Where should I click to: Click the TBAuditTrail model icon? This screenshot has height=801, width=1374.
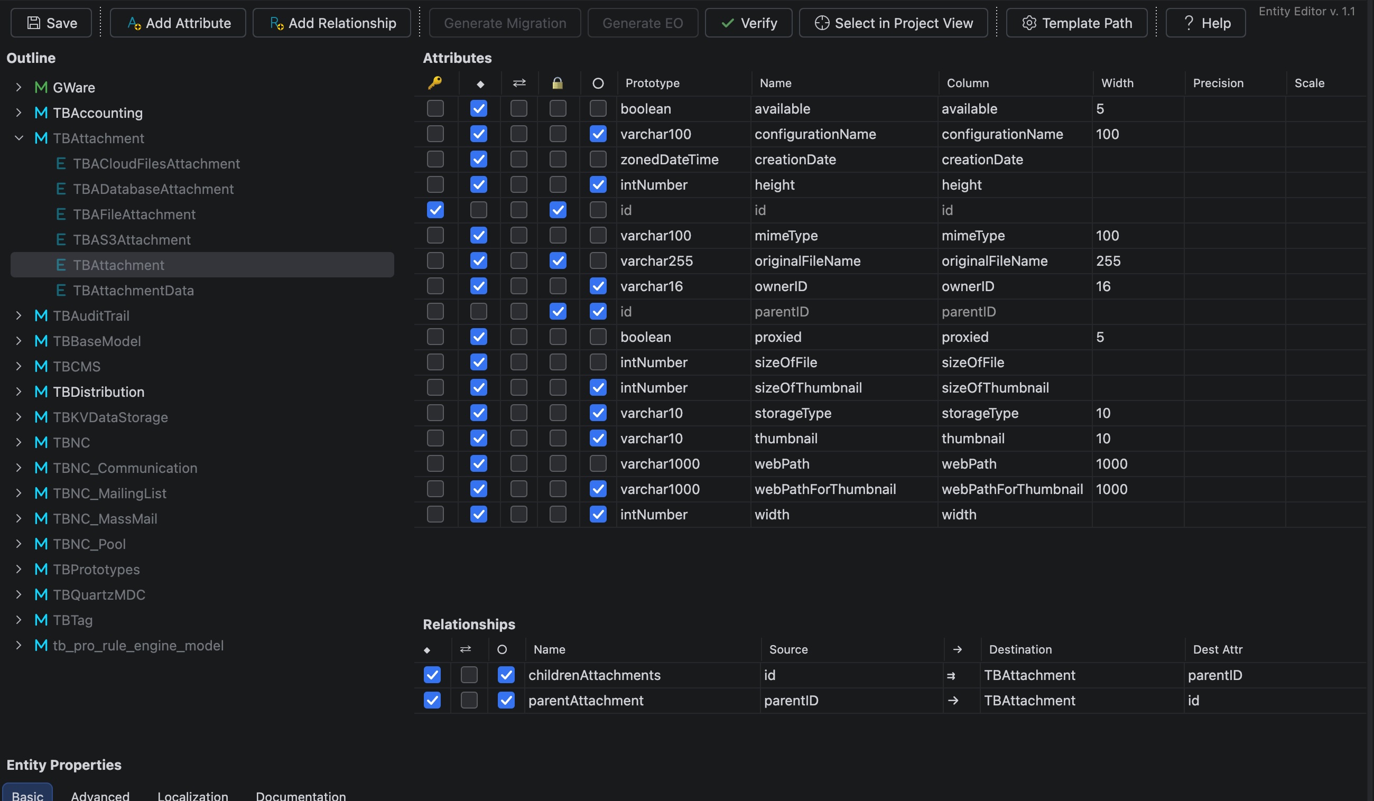[x=41, y=316]
